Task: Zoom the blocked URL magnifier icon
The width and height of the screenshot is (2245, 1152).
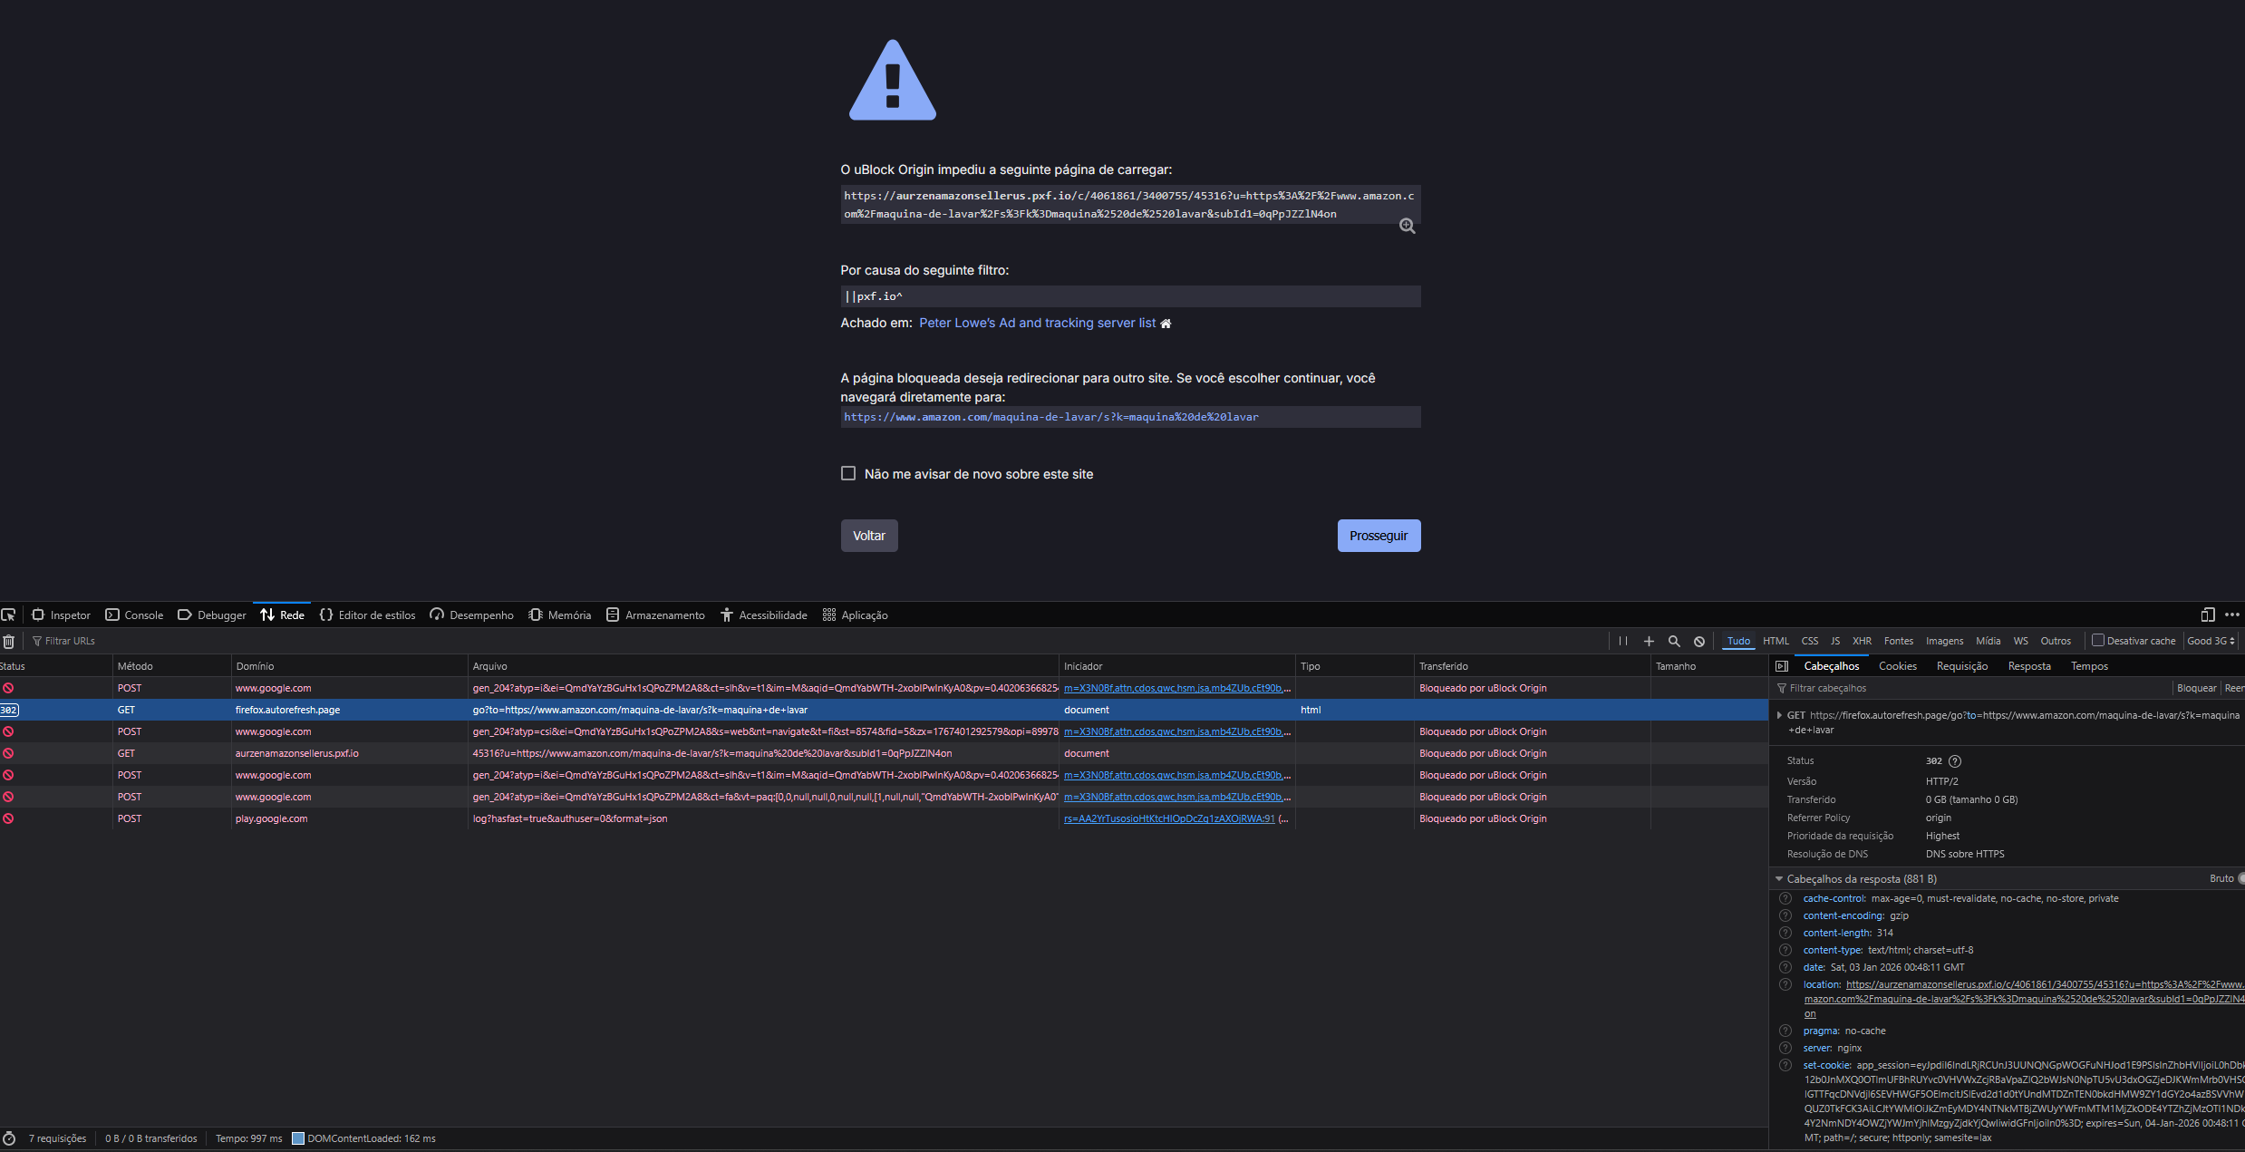Action: tap(1407, 226)
